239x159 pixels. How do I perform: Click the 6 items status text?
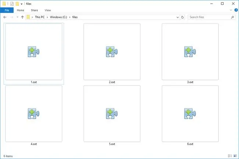(8, 156)
